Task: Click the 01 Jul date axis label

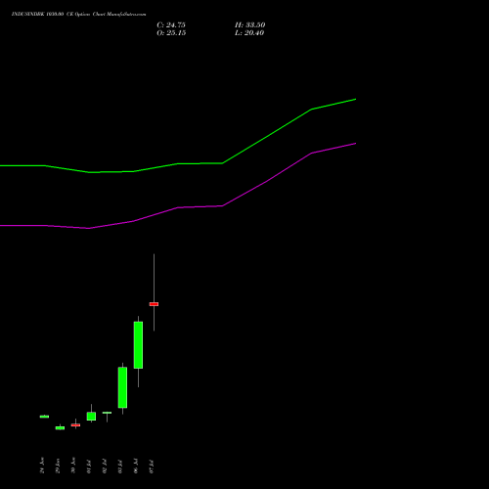Action: 89,467
